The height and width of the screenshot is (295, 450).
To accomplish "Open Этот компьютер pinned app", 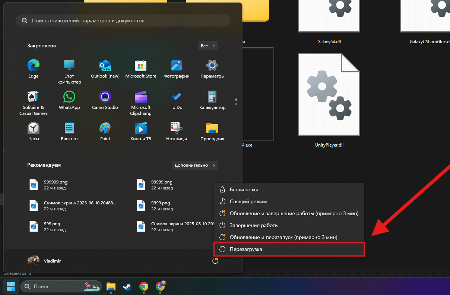I will pyautogui.click(x=69, y=71).
